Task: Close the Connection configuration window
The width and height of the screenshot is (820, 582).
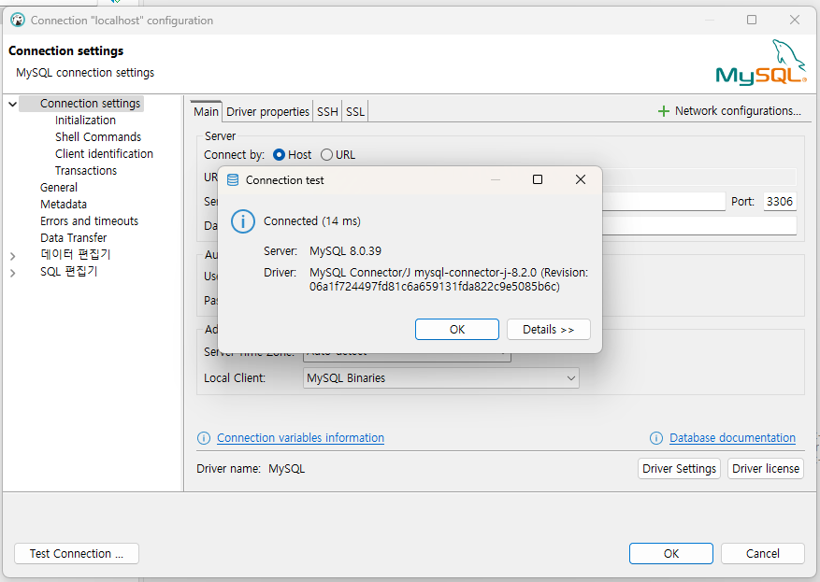Action: click(x=795, y=20)
